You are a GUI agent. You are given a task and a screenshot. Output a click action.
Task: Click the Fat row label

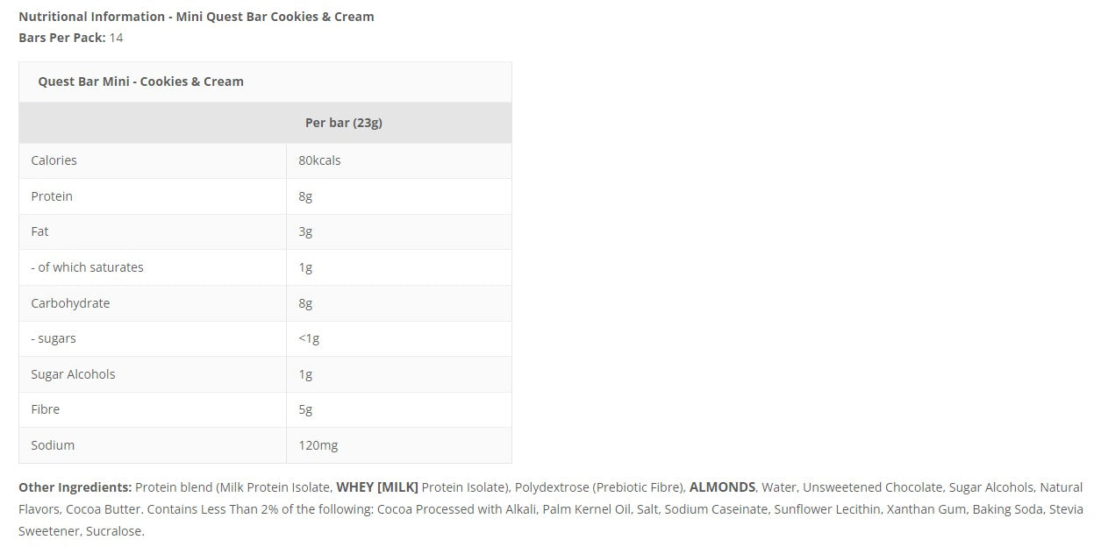[x=39, y=231]
